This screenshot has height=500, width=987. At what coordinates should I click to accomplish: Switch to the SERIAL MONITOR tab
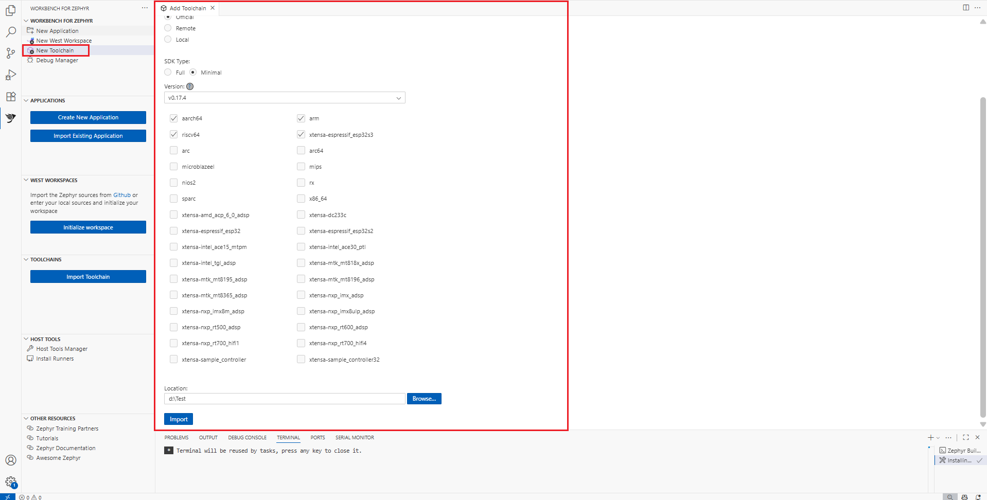click(354, 437)
